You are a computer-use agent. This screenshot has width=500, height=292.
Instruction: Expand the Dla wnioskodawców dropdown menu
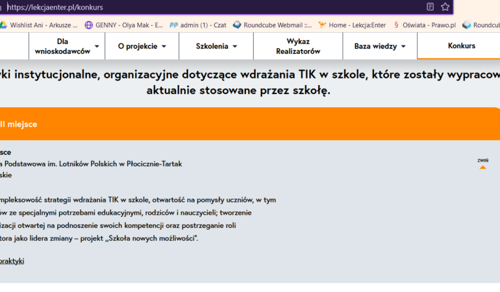[68, 46]
